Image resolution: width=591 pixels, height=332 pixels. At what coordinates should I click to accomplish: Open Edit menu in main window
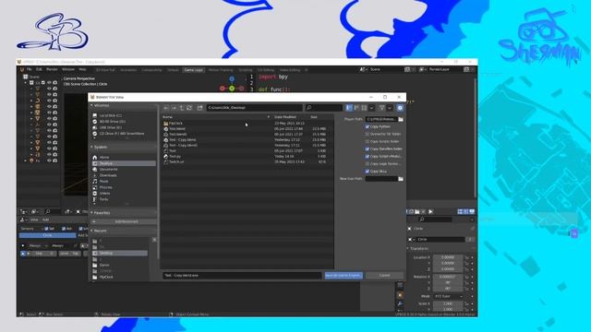pyautogui.click(x=39, y=70)
